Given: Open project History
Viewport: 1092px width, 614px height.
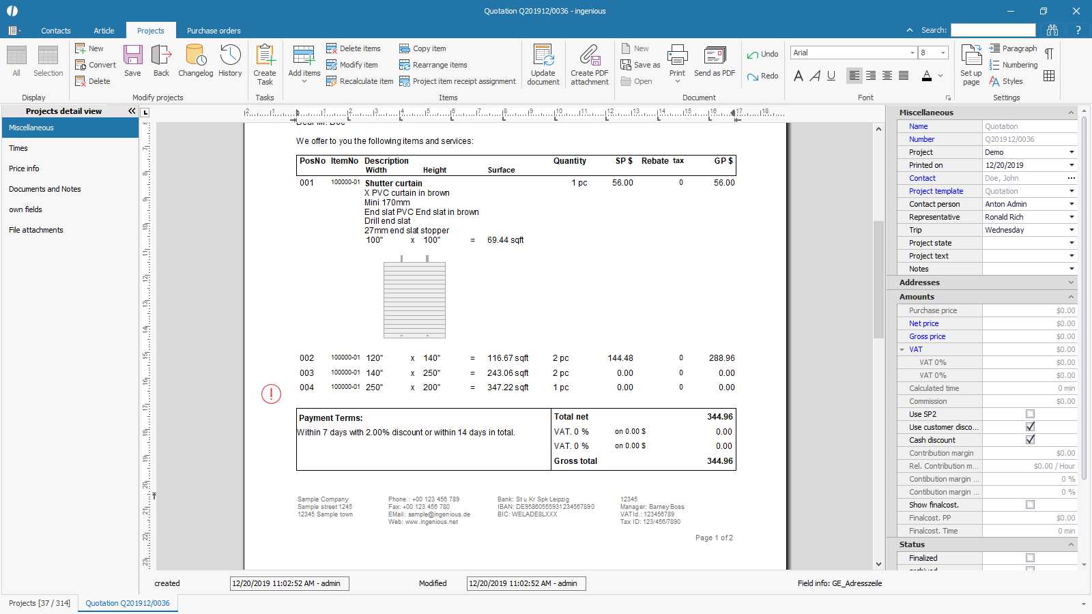Looking at the screenshot, I should point(230,61).
